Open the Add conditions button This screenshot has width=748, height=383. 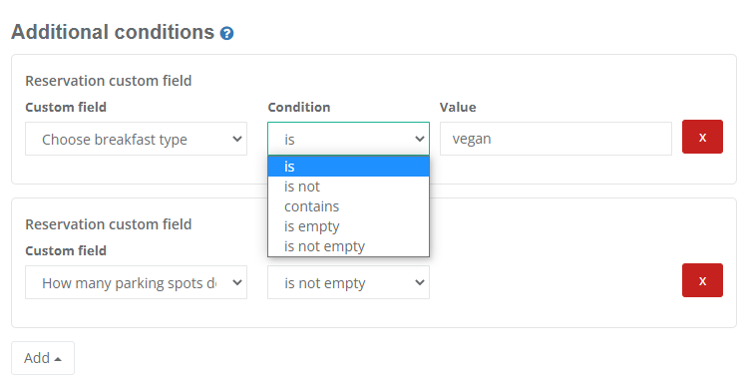(x=43, y=358)
